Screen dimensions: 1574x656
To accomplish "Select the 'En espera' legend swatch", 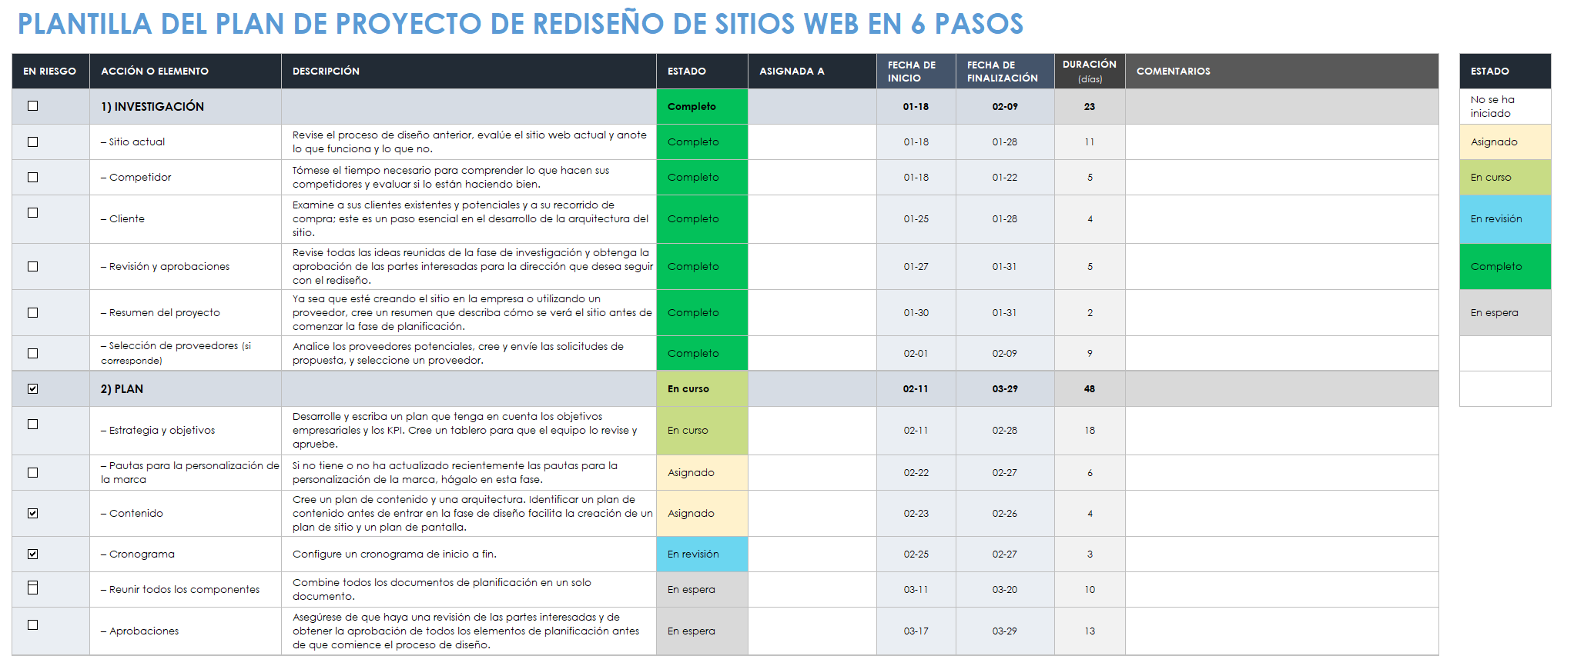I will [x=1505, y=312].
